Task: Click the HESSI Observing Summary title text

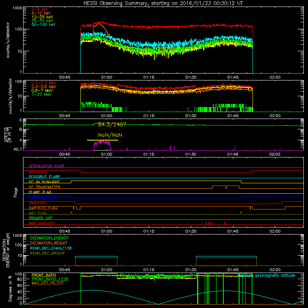Action: (163, 3)
